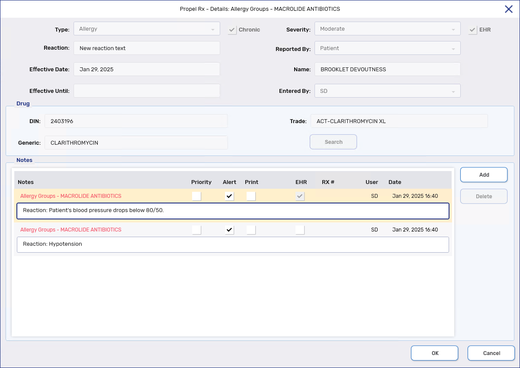520x368 pixels.
Task: Confirm with the OK button
Action: pyautogui.click(x=434, y=353)
